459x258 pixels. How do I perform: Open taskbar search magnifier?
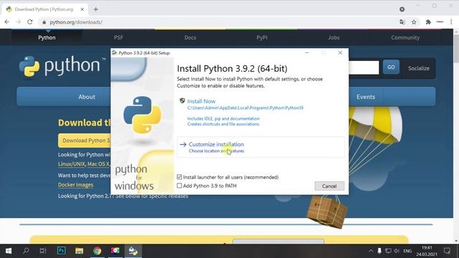tap(26, 251)
